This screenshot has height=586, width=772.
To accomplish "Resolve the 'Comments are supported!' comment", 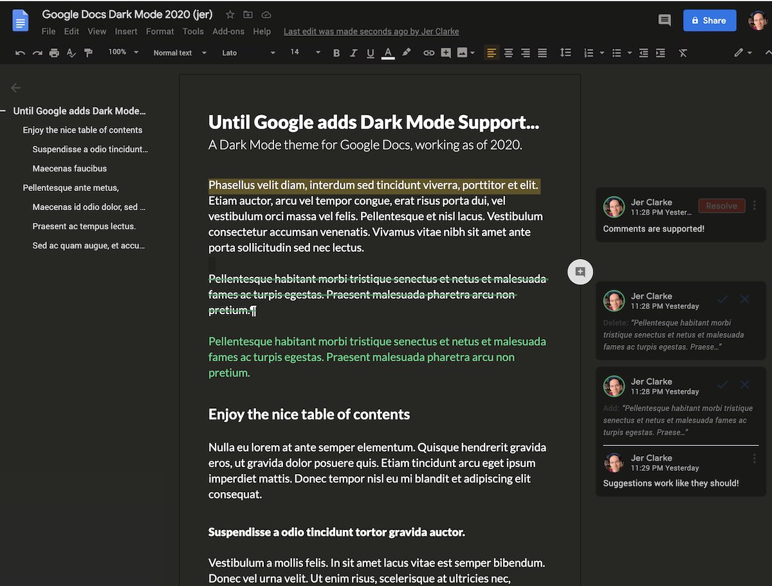I will tap(721, 206).
